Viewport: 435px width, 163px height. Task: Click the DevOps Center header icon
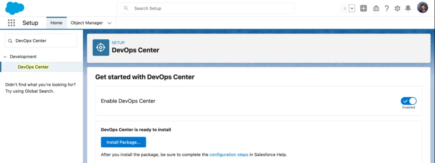(x=101, y=48)
